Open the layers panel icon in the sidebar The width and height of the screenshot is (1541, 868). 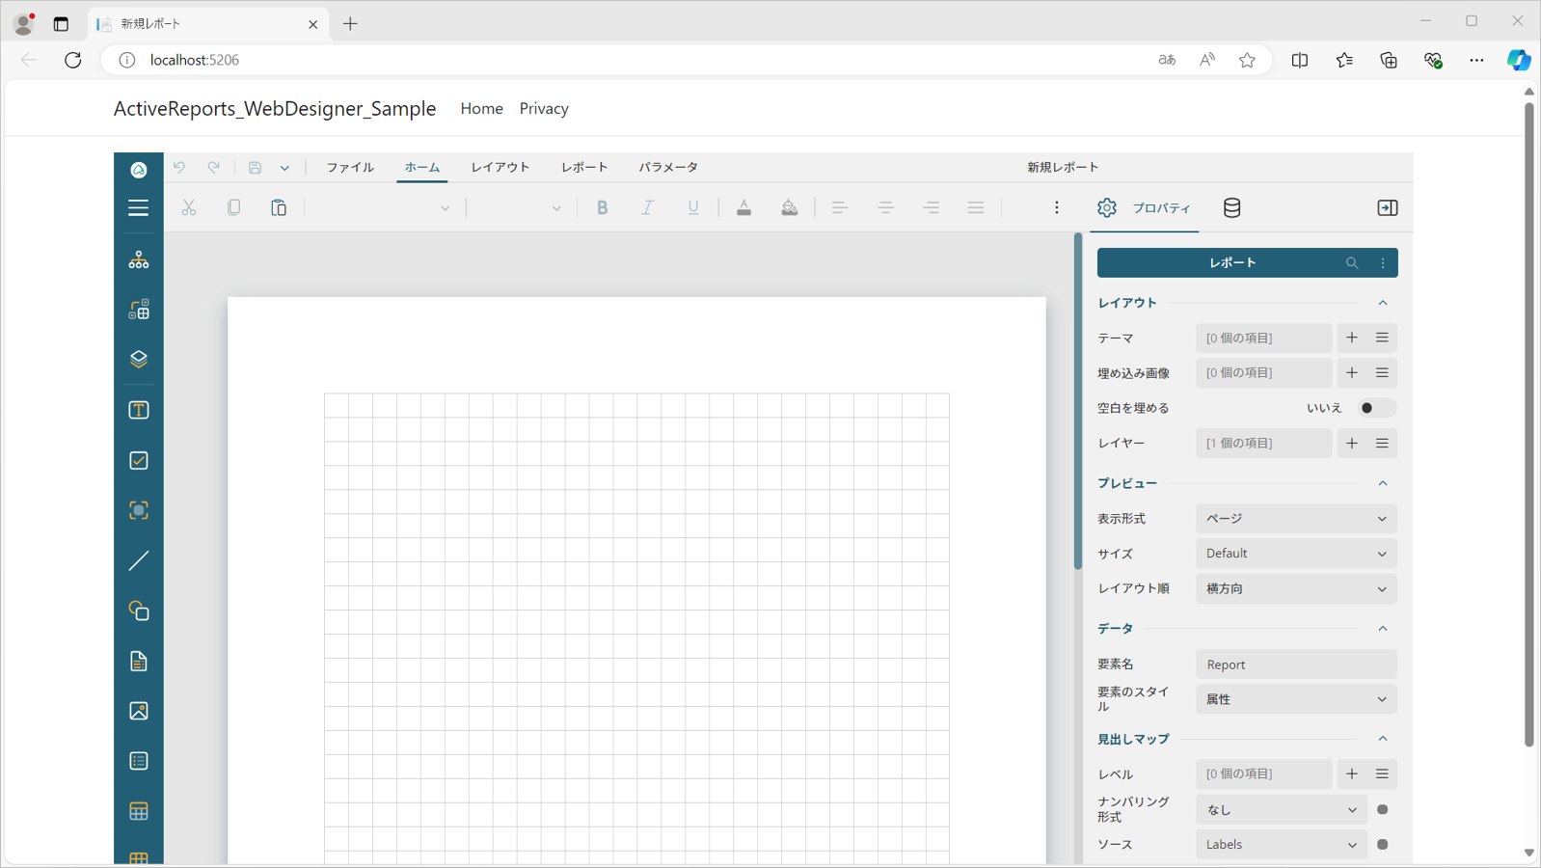point(138,360)
